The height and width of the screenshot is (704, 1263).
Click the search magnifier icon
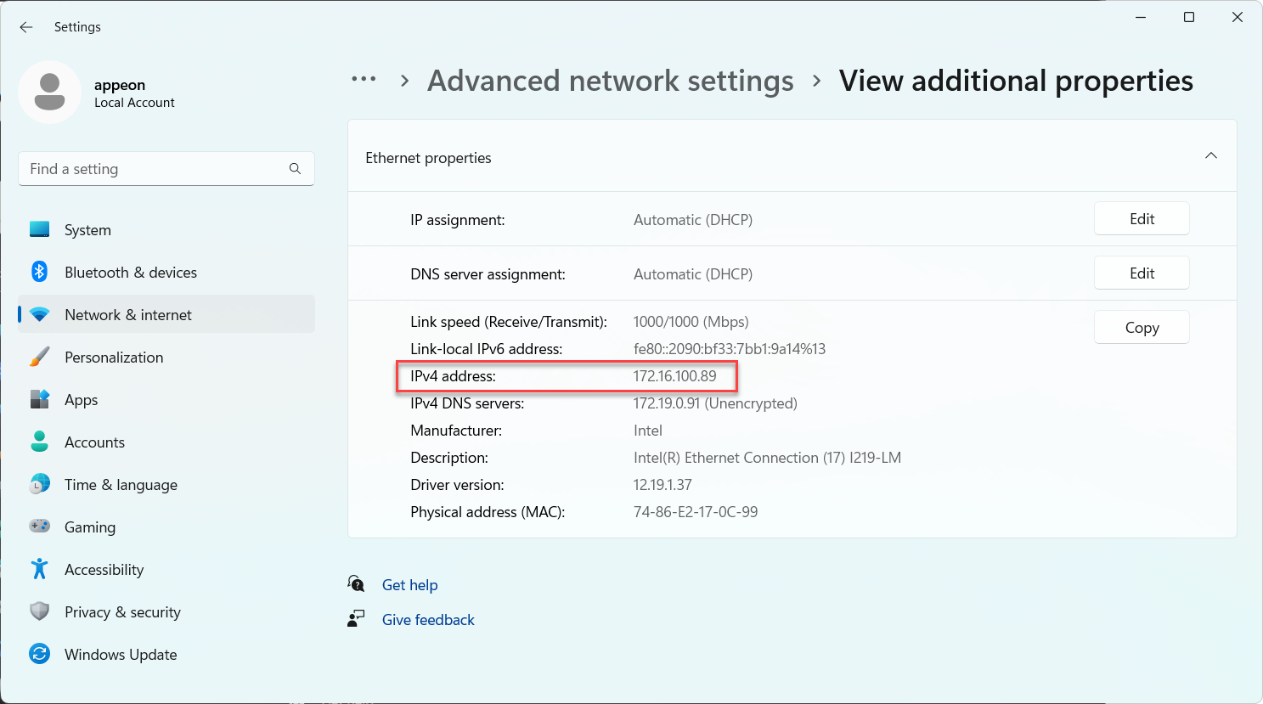pos(295,169)
